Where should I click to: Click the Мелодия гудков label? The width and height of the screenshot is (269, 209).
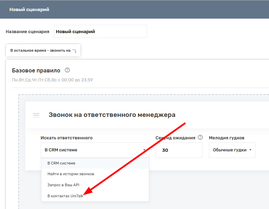227,138
